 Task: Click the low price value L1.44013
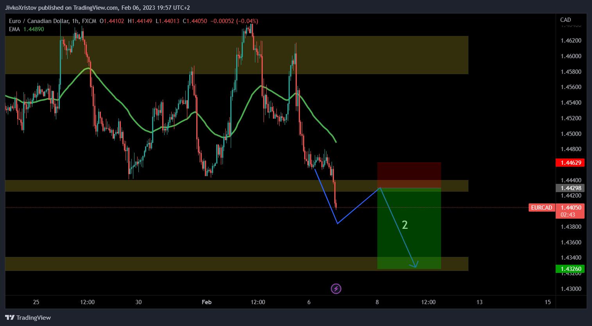point(167,21)
